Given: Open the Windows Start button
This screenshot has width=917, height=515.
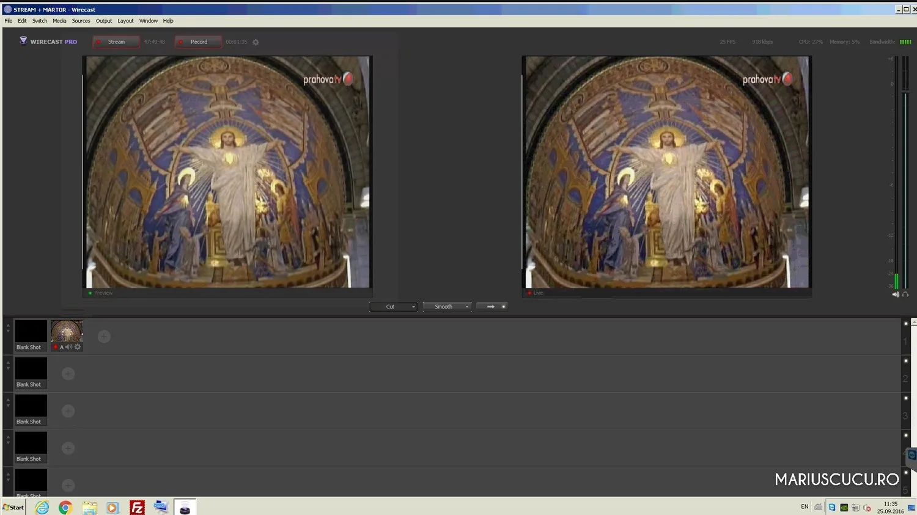Looking at the screenshot, I should click(x=13, y=507).
